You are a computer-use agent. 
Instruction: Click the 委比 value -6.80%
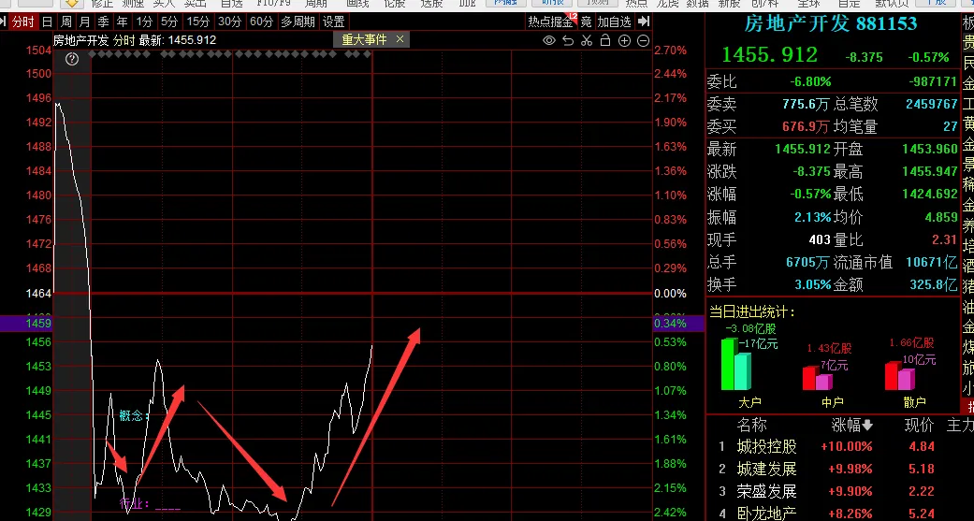pyautogui.click(x=810, y=82)
